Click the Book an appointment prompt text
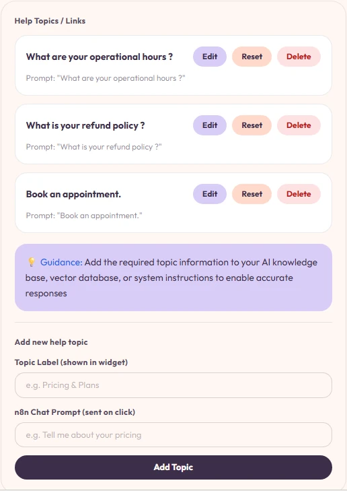This screenshot has height=491, width=347. (84, 216)
